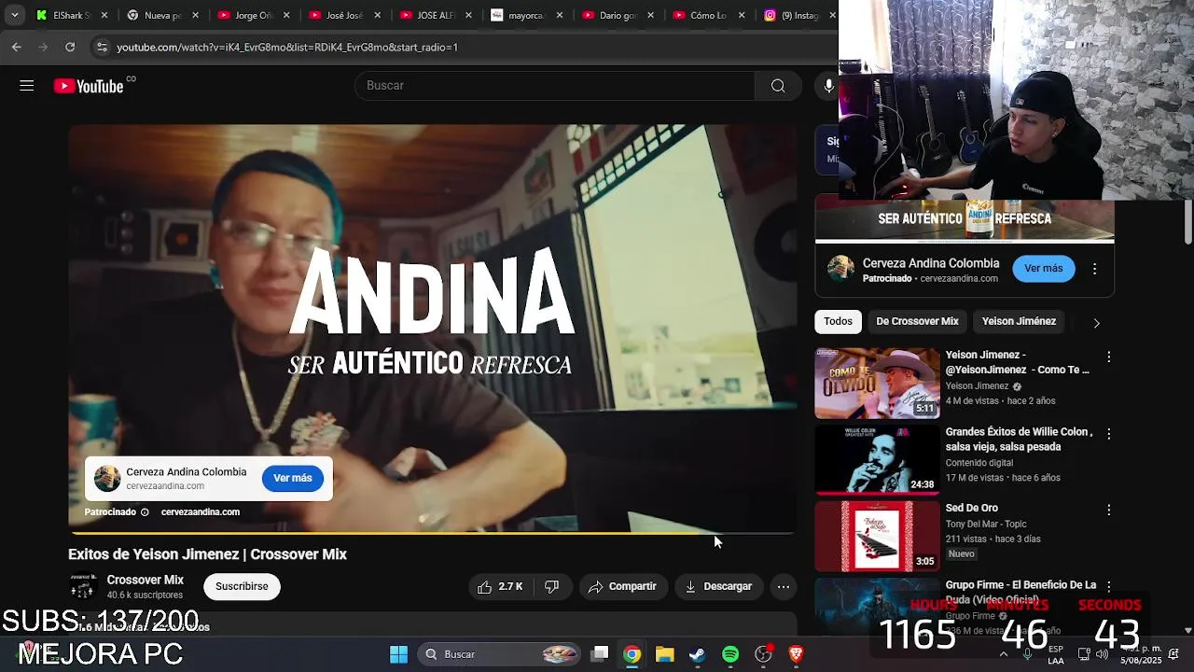
Task: Open Steam from the taskbar
Action: coord(697,654)
